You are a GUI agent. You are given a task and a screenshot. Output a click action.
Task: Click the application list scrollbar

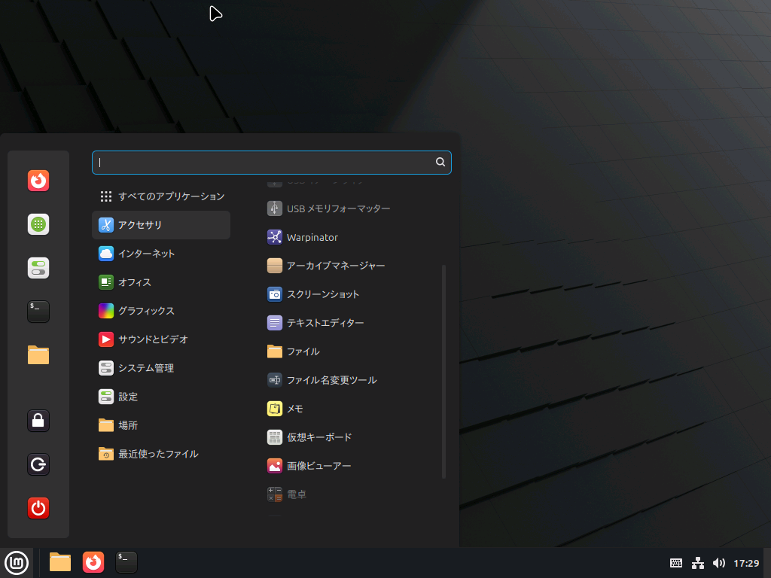[x=444, y=371]
